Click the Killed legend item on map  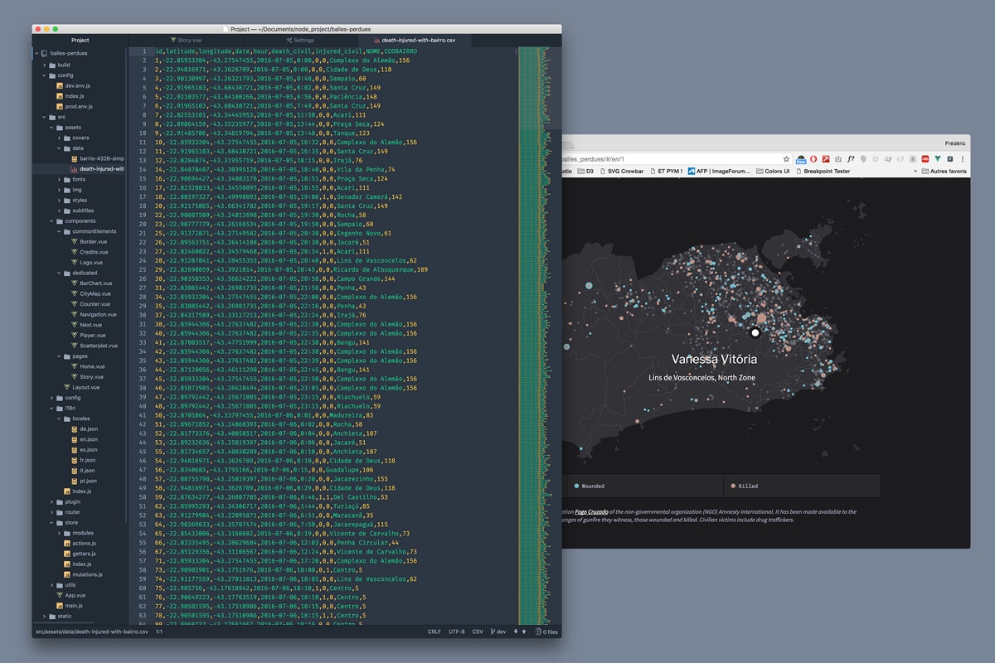click(x=743, y=486)
